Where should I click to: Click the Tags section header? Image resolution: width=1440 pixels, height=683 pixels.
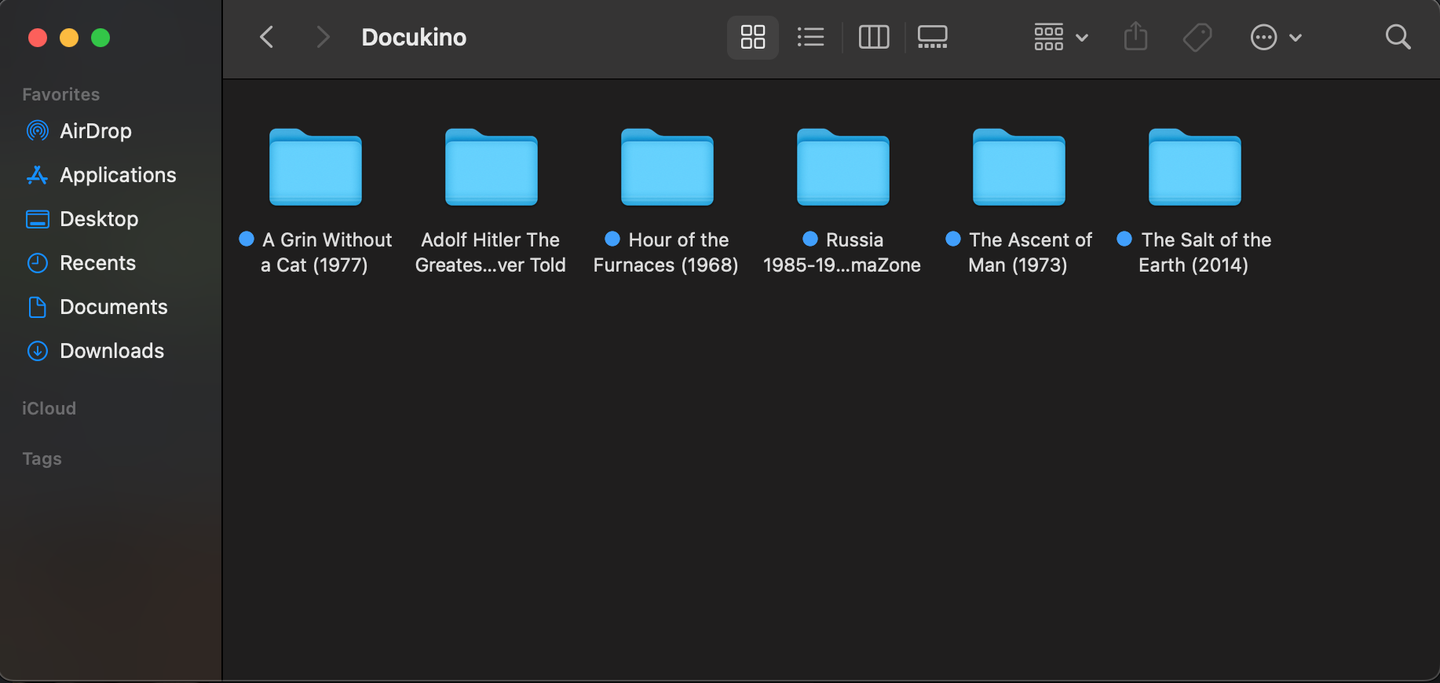42,458
